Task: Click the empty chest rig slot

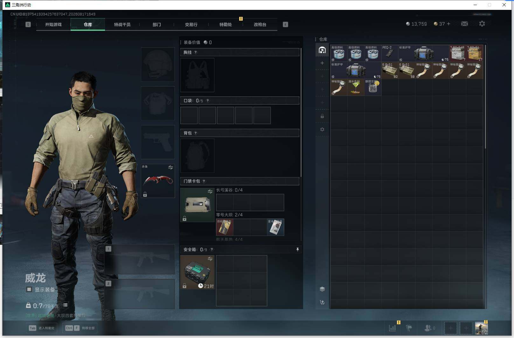Action: click(x=197, y=75)
